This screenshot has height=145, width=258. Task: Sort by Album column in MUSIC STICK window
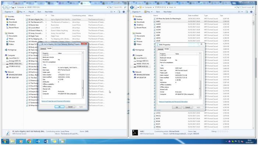[x=91, y=15]
